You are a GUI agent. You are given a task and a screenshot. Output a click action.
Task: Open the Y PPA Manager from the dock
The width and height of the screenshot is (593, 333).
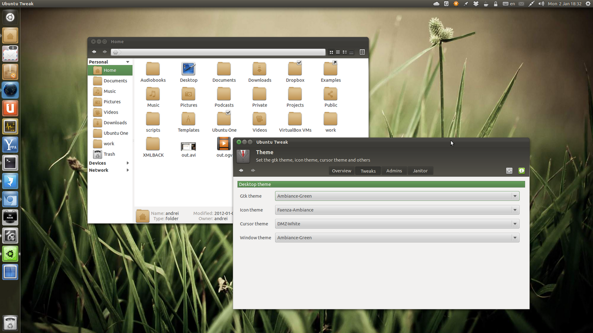pyautogui.click(x=10, y=145)
